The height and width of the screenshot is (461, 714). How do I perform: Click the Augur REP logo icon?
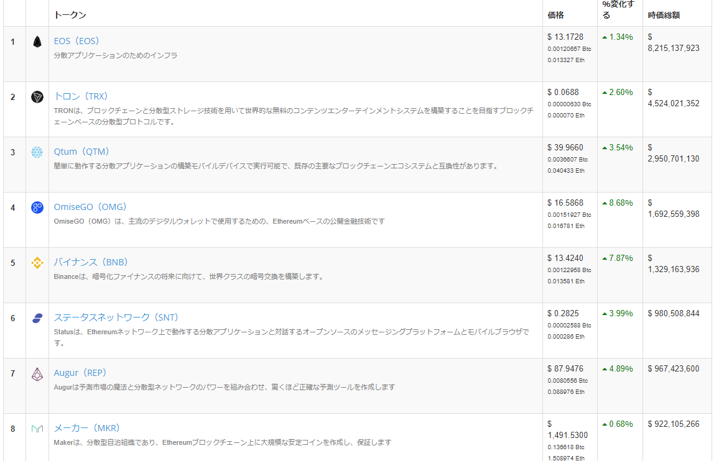pos(37,374)
